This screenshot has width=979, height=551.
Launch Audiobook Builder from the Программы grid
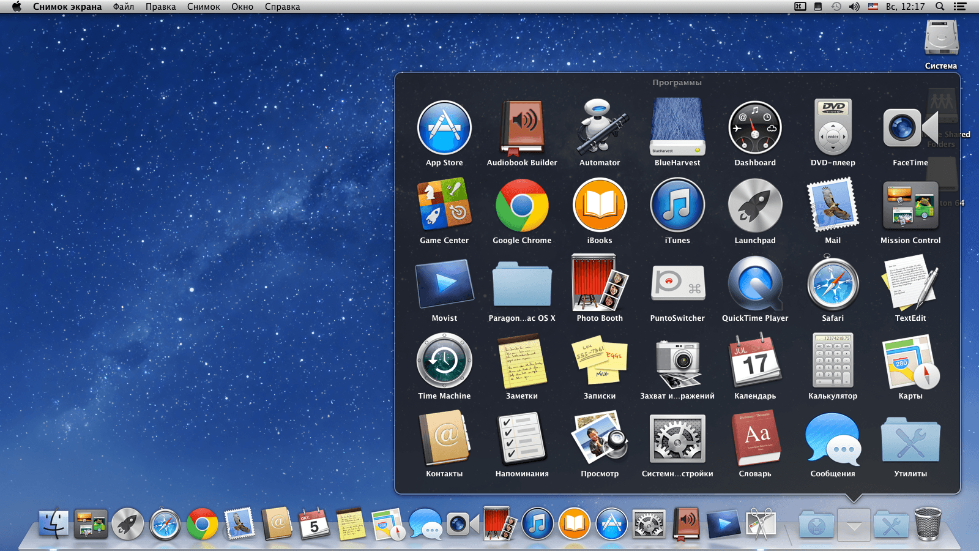tap(522, 128)
